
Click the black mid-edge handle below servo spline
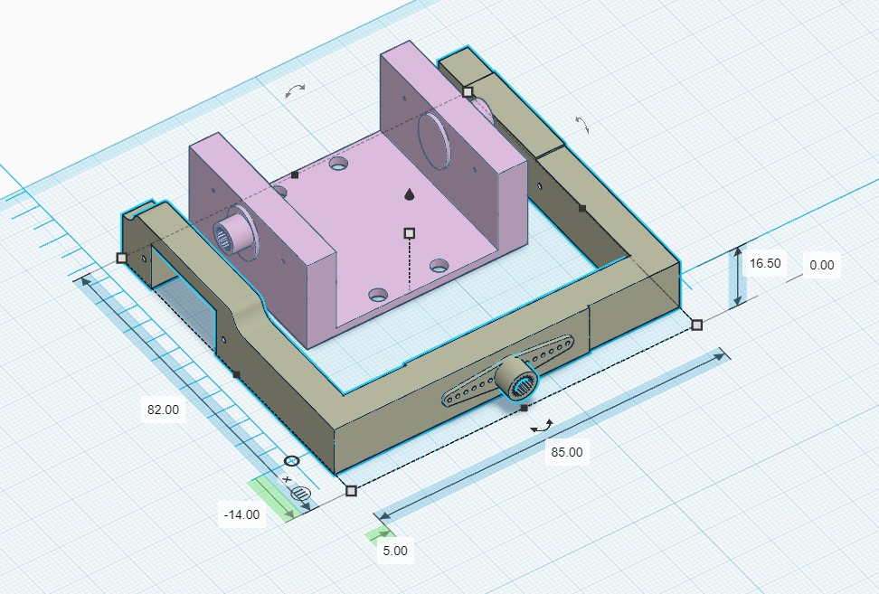click(525, 409)
